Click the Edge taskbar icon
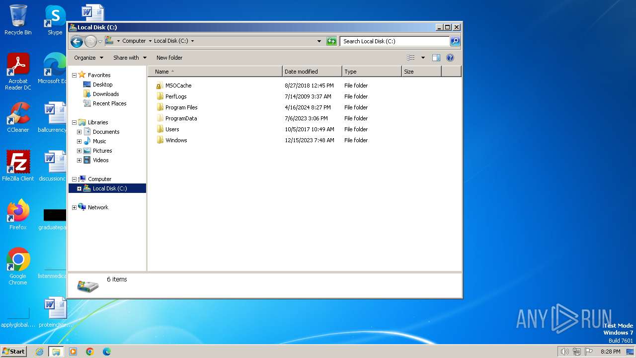 [x=107, y=352]
